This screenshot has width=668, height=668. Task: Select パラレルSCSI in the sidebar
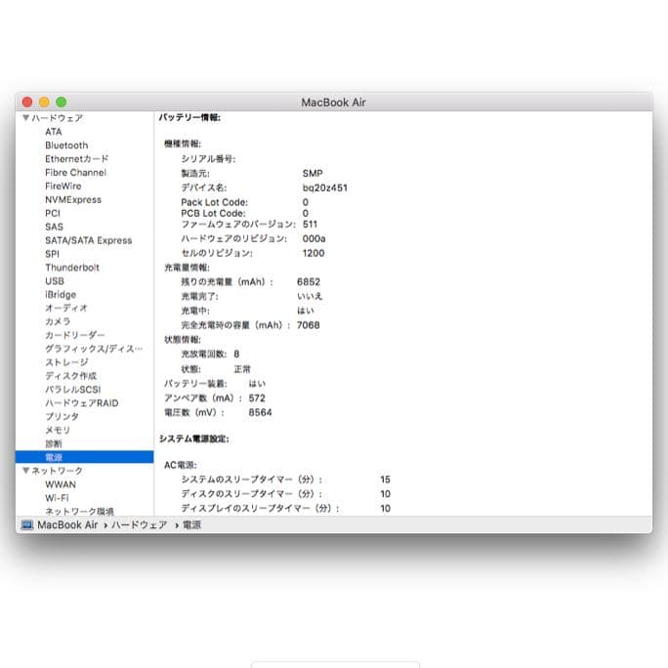(x=73, y=390)
